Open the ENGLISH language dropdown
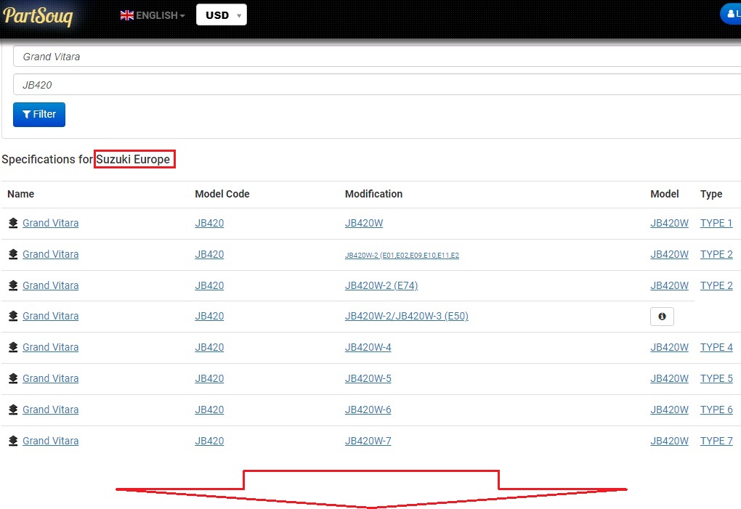This screenshot has height=509, width=741. point(152,15)
